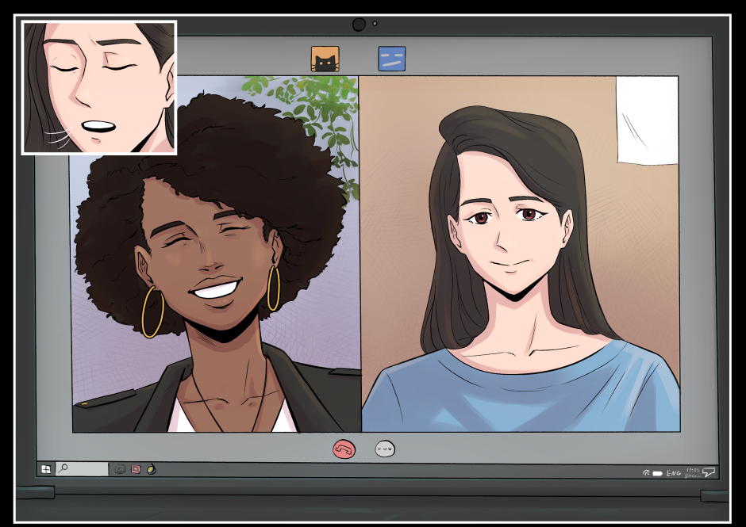746x527 pixels.
Task: Click the battery icon in system tray
Action: click(x=658, y=473)
